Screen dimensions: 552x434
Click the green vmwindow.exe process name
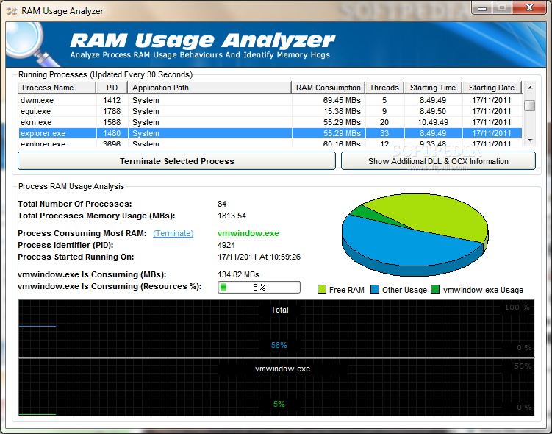pos(248,233)
